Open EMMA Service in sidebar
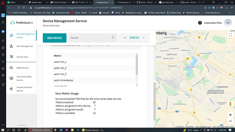This screenshot has height=132, width=235. 21,68
